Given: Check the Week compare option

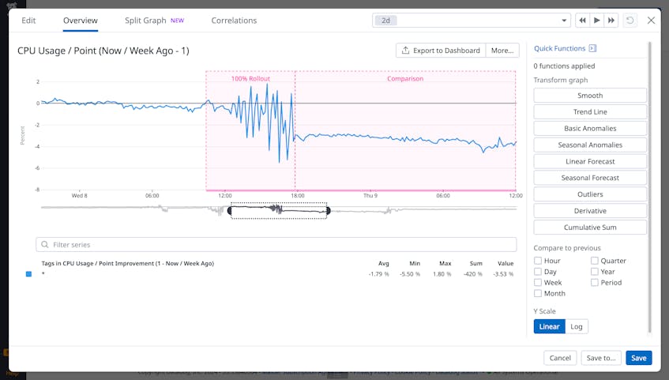Looking at the screenshot, I should click(538, 283).
